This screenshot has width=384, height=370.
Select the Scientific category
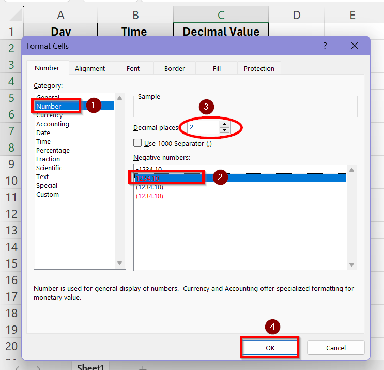[x=74, y=168]
